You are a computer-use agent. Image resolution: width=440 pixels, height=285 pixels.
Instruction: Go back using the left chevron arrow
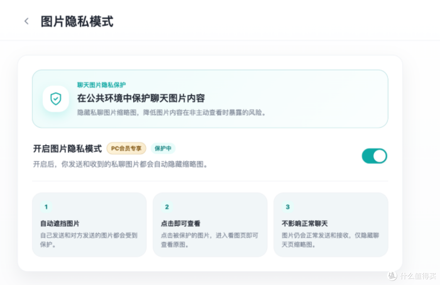click(x=26, y=21)
